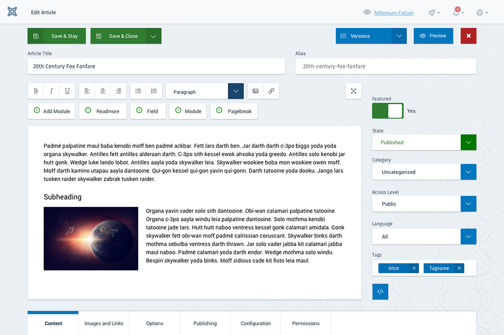The image size is (504, 335).
Task: Click the Subheading text in editor
Action: point(62,197)
